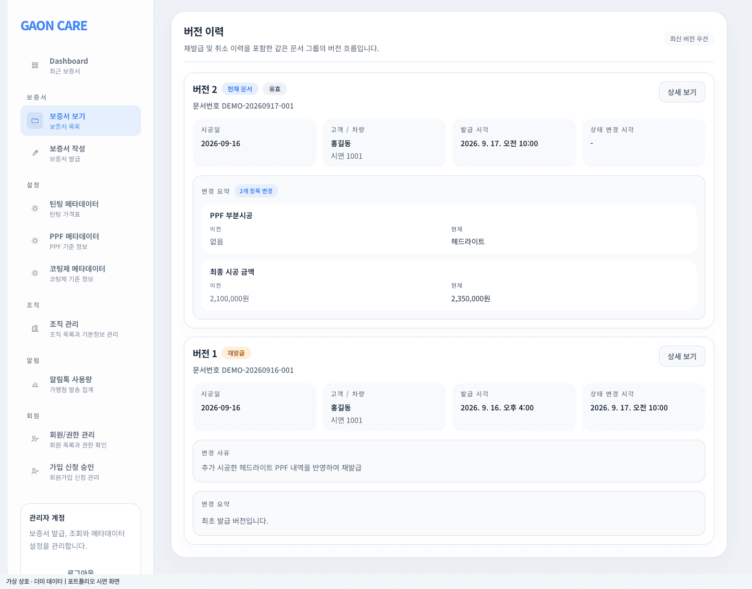Viewport: 752px width, 589px height.
Task: Click the previous amount 2,100,000원
Action: (x=229, y=299)
